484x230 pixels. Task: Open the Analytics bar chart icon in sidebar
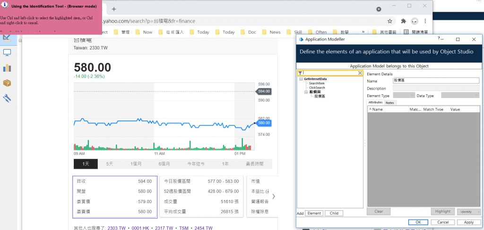(x=7, y=68)
